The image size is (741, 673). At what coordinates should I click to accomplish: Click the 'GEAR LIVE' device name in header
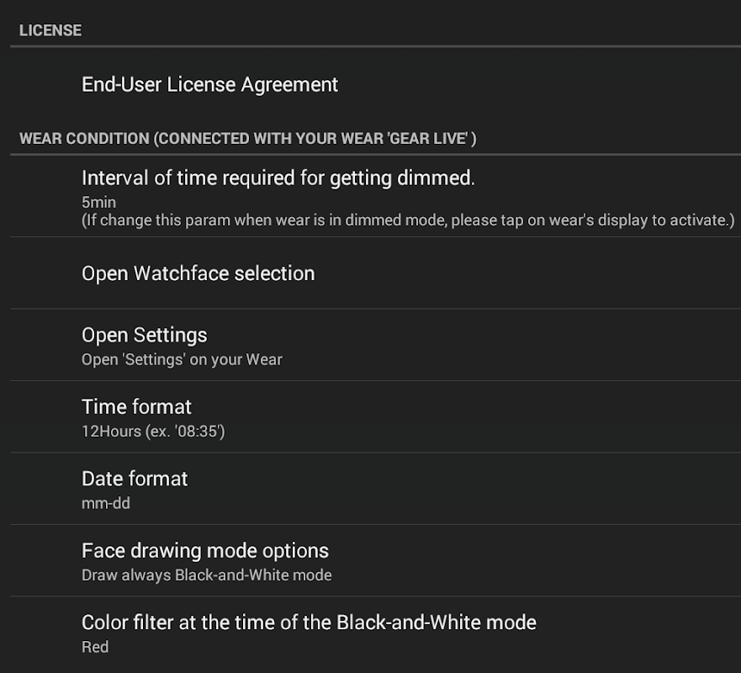pos(427,138)
